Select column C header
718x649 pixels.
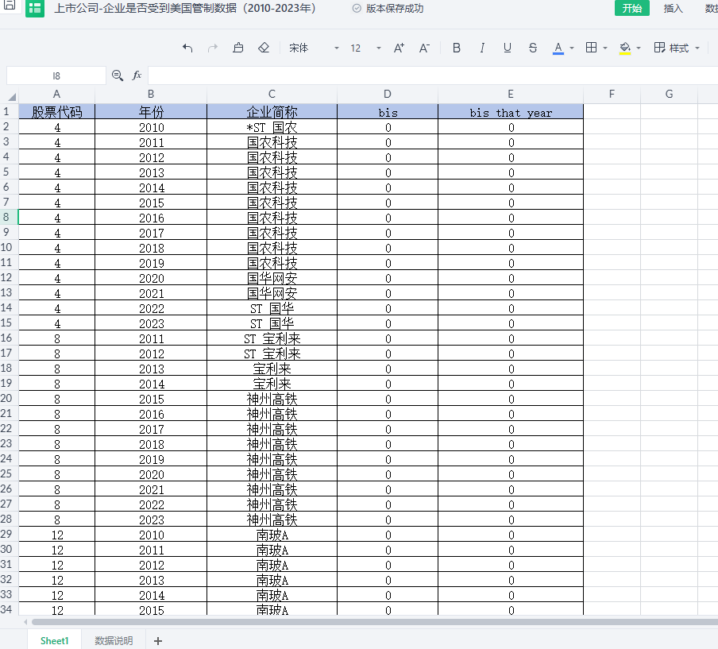272,94
